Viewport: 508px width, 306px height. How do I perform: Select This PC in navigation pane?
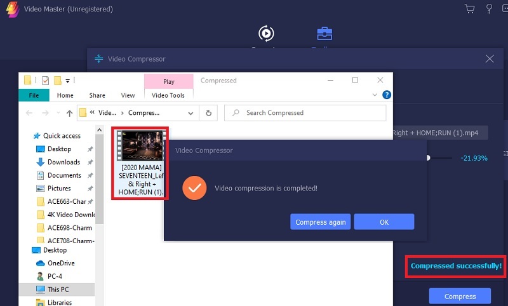coord(58,289)
